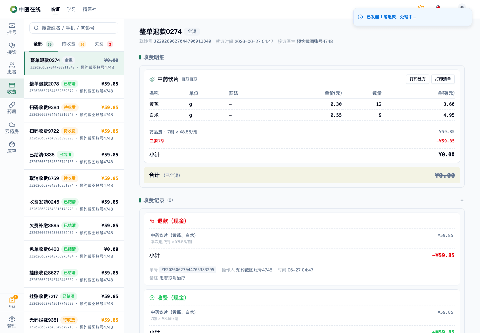Image resolution: width=480 pixels, height=333 pixels.
Task: Open the 扫码收费9722 record
Action: click(x=74, y=134)
